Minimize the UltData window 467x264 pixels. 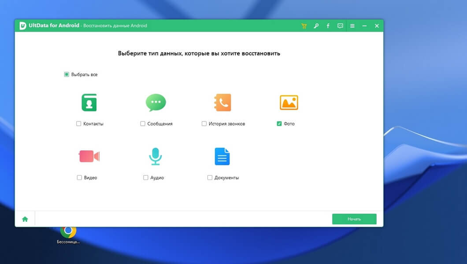364,26
